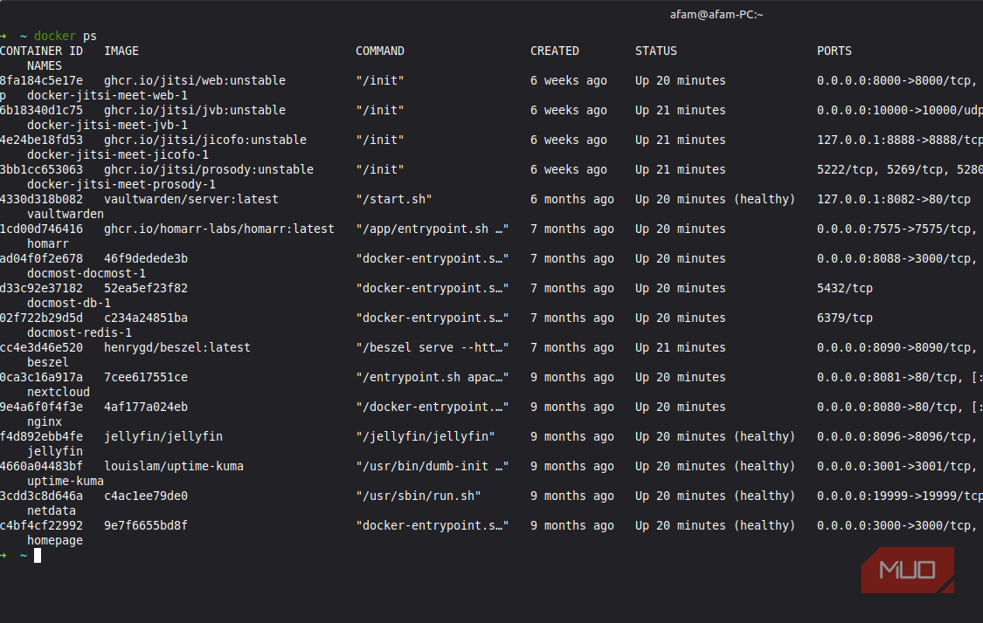The height and width of the screenshot is (623, 983).
Task: Click the STATUS column header
Action: (655, 51)
